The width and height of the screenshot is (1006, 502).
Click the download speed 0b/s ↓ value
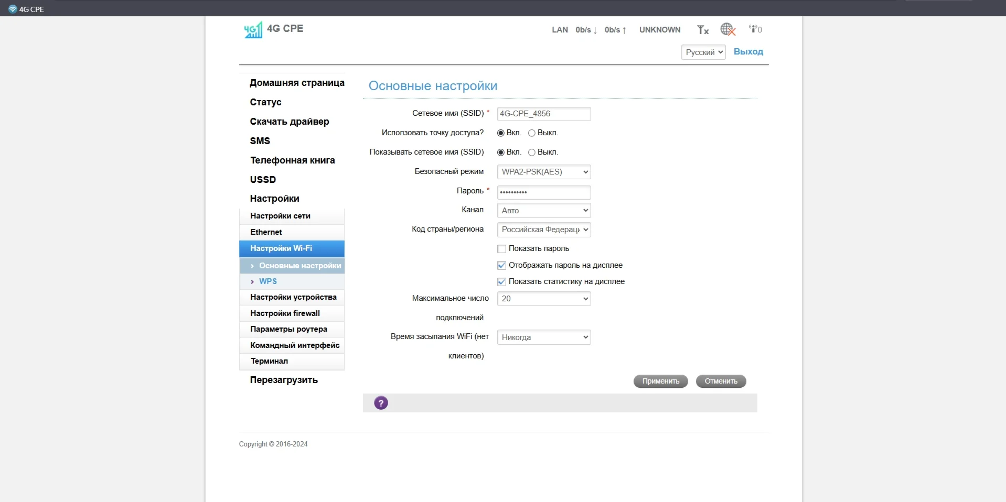(x=586, y=30)
